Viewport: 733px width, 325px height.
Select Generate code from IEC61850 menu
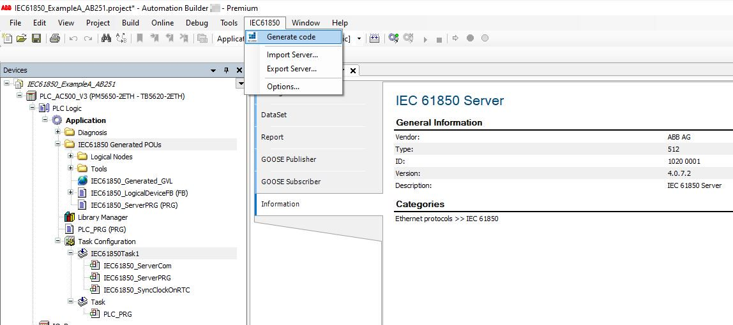(x=291, y=37)
